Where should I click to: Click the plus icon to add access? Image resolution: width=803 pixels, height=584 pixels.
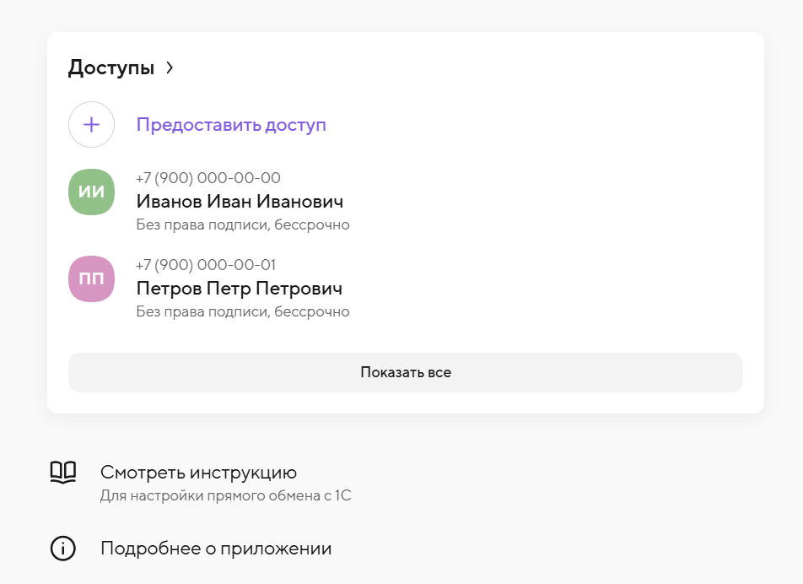[91, 125]
